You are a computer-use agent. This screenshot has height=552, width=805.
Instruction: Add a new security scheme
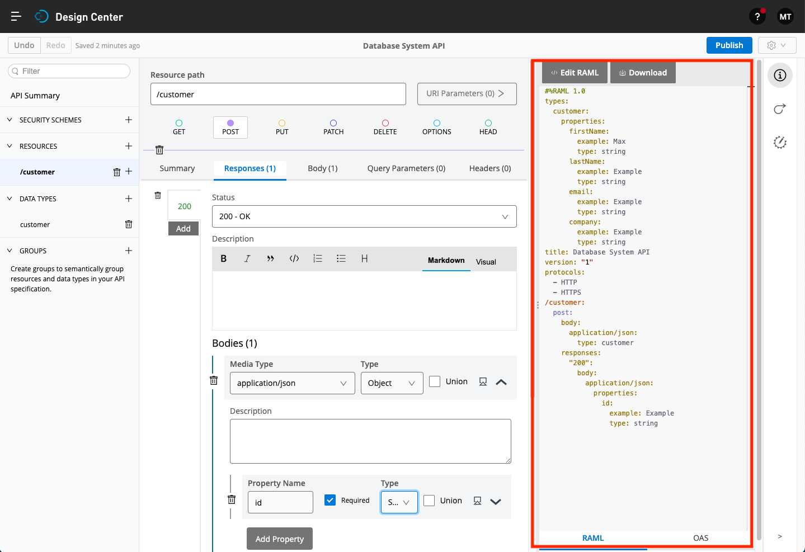click(129, 120)
